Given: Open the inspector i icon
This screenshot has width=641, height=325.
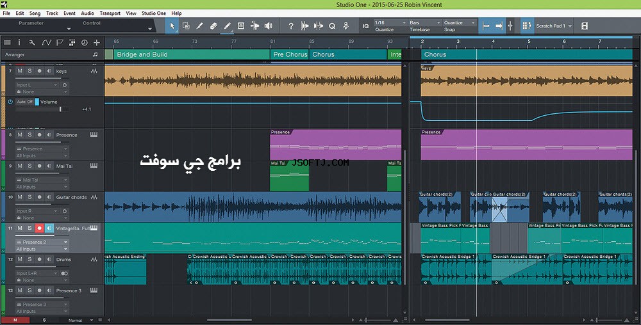Looking at the screenshot, I should (19, 42).
